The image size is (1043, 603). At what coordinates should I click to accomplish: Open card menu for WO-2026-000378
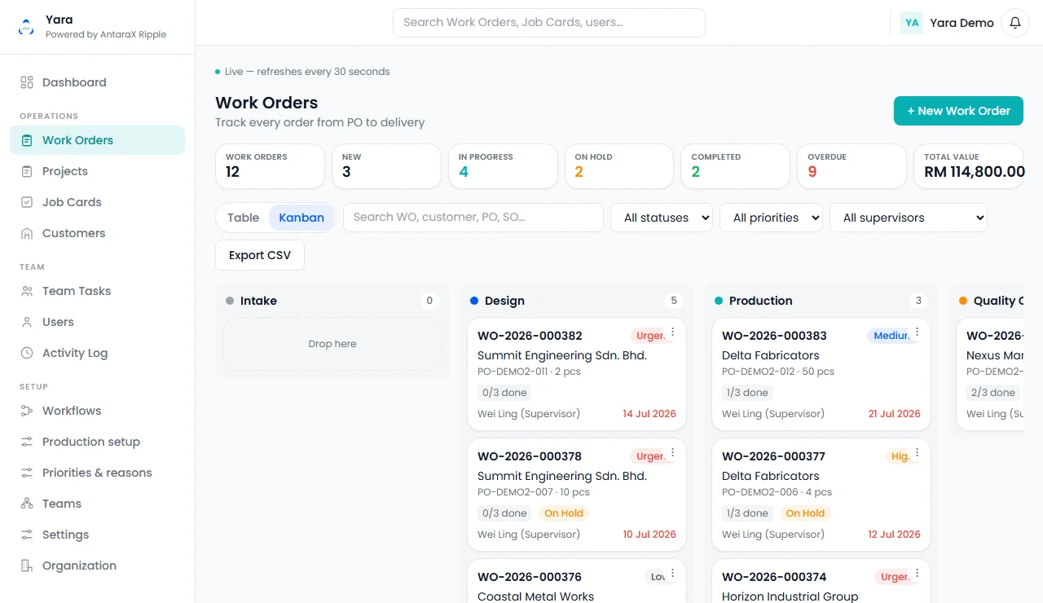click(673, 453)
